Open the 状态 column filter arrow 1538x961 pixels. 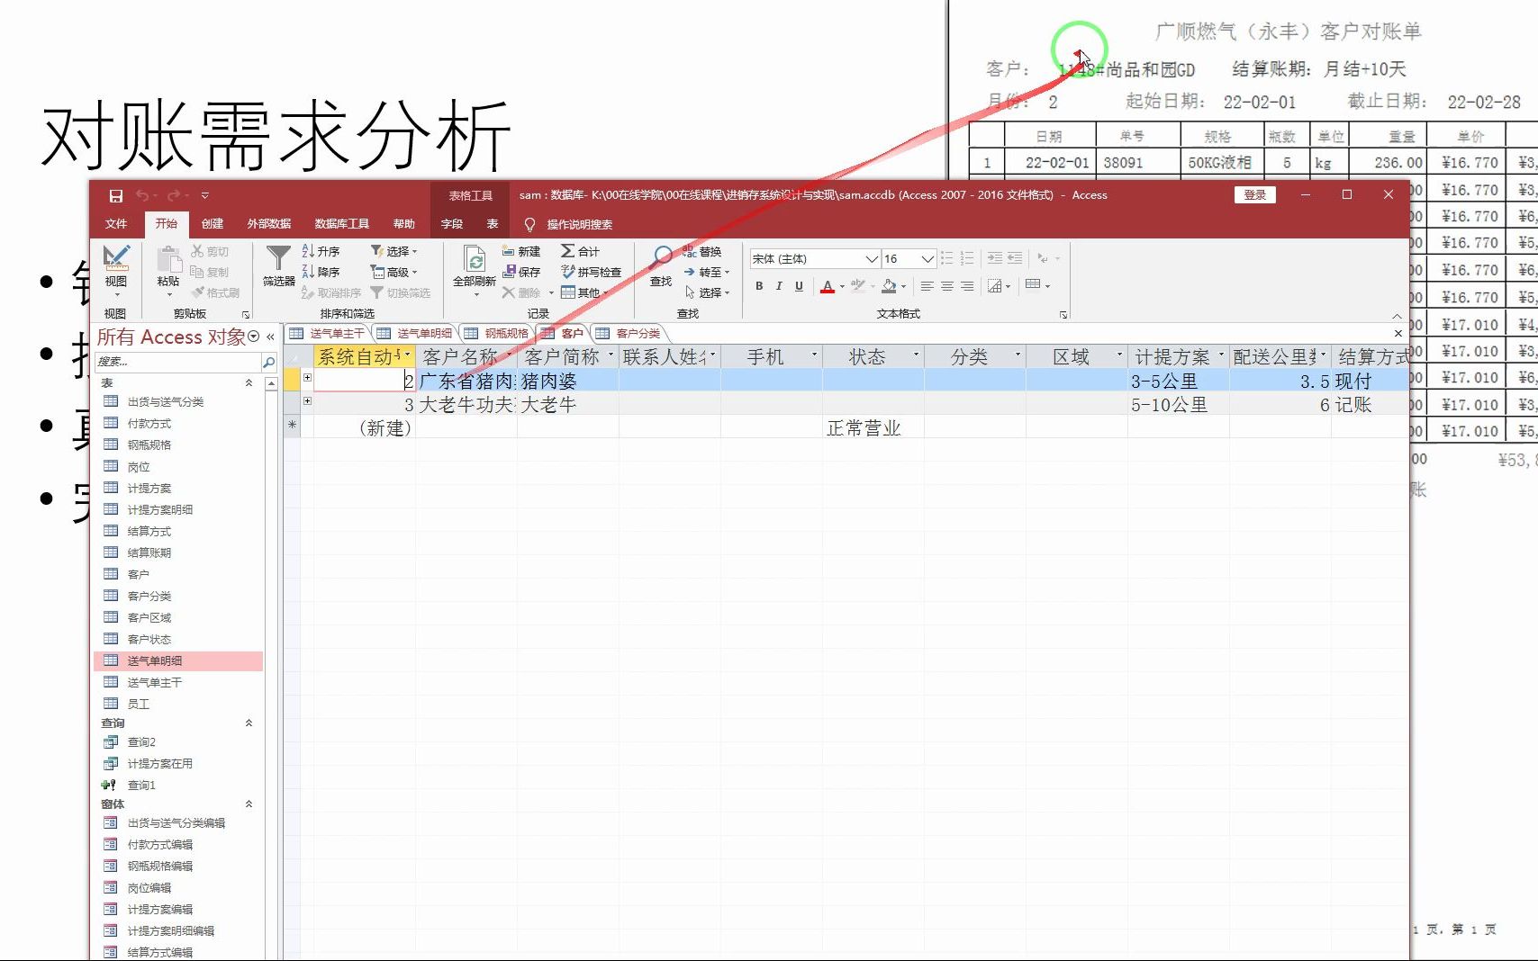click(917, 355)
